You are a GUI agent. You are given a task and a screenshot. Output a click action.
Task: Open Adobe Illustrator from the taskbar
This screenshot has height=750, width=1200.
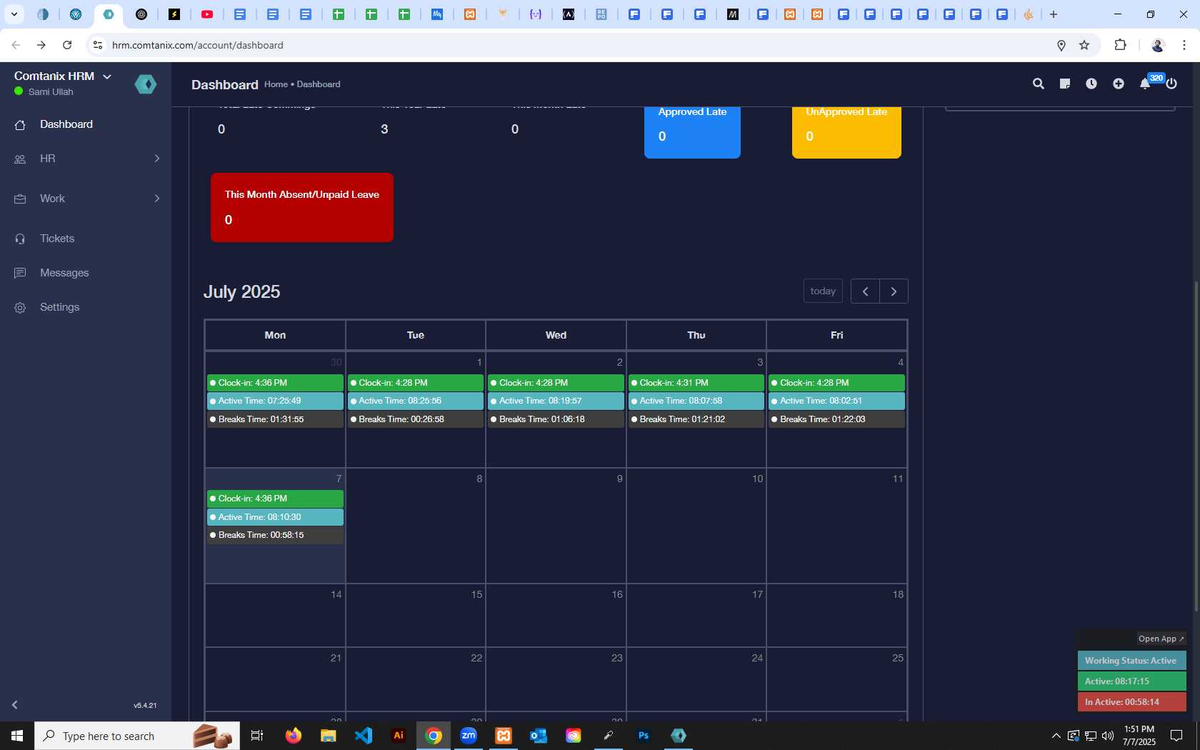pyautogui.click(x=399, y=736)
